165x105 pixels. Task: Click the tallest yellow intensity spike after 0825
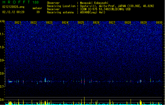84,101
